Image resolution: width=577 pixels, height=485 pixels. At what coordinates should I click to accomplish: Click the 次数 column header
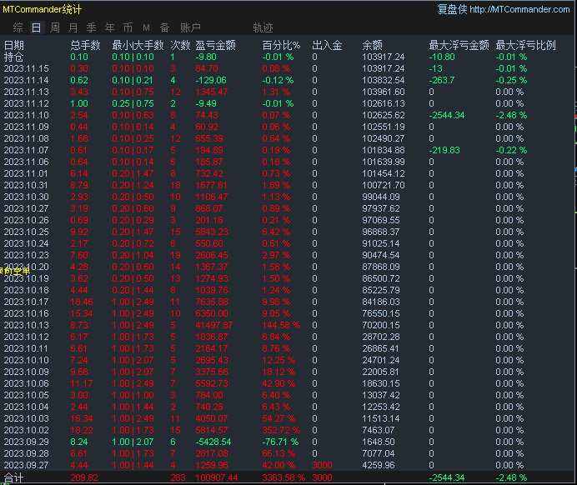[x=180, y=45]
